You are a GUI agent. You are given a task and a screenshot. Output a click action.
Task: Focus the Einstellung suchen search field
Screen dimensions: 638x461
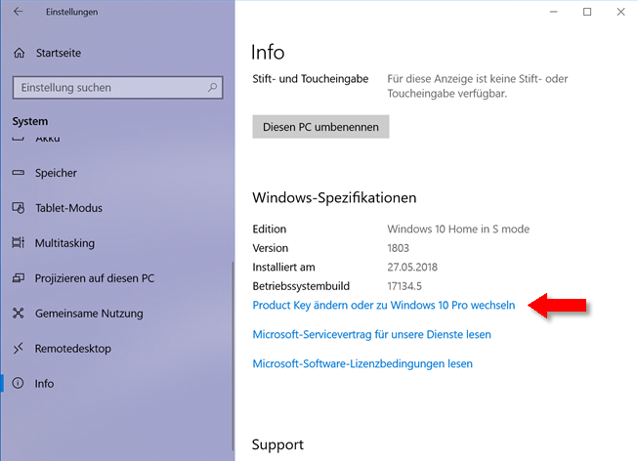point(117,88)
